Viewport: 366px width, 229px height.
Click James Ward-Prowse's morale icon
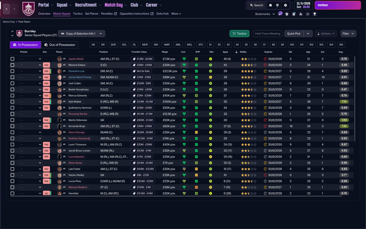tap(210, 77)
